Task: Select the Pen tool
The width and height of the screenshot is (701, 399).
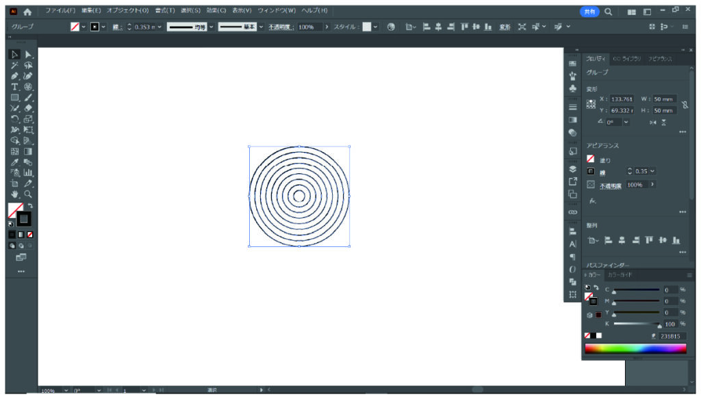Action: pos(14,76)
